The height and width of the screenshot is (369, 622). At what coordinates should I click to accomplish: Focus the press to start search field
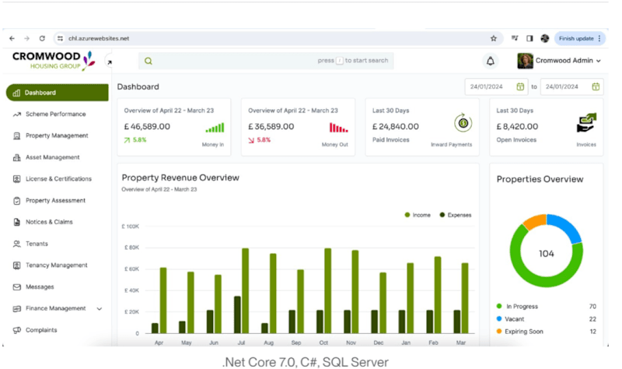(x=266, y=61)
